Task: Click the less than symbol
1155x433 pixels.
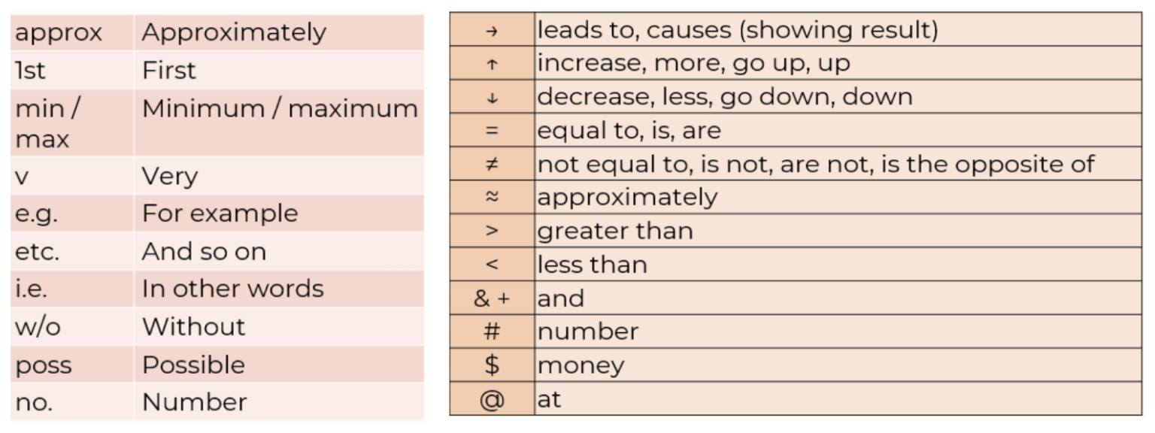Action: point(492,265)
